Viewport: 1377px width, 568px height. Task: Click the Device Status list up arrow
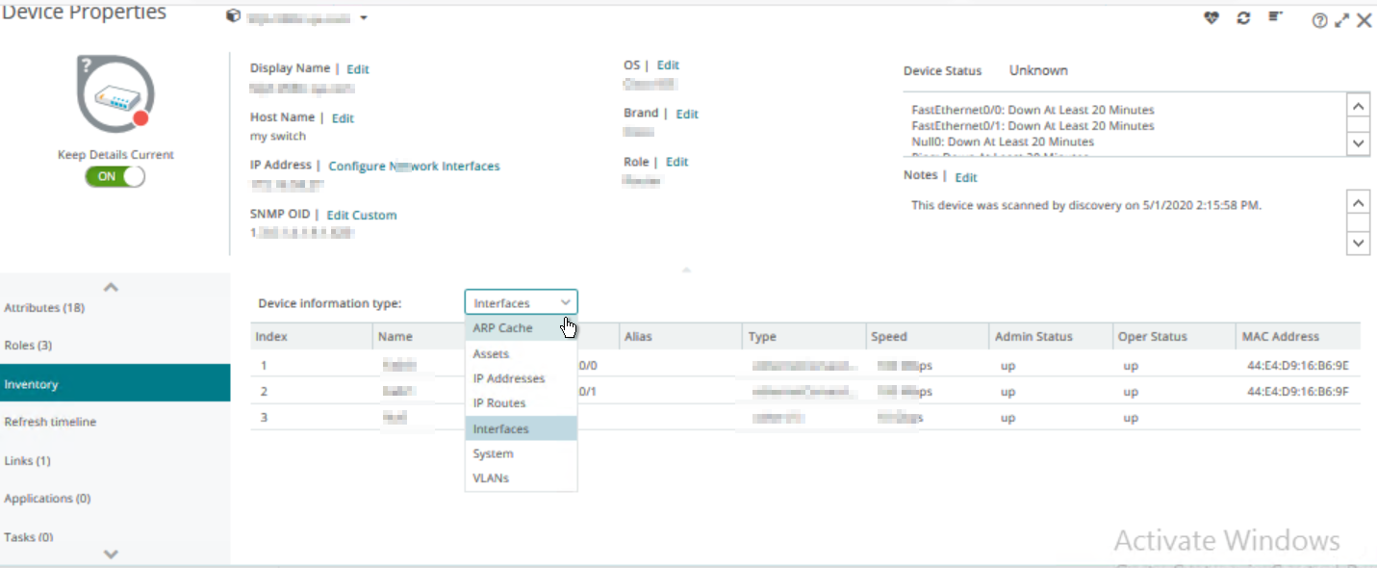(x=1358, y=105)
